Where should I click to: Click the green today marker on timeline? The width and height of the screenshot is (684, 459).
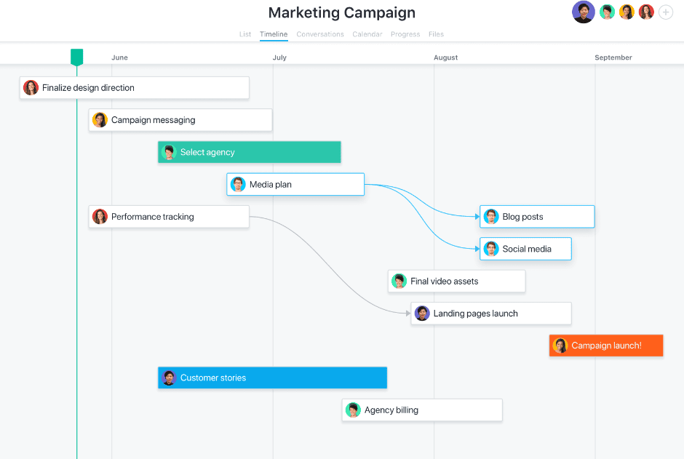point(76,57)
